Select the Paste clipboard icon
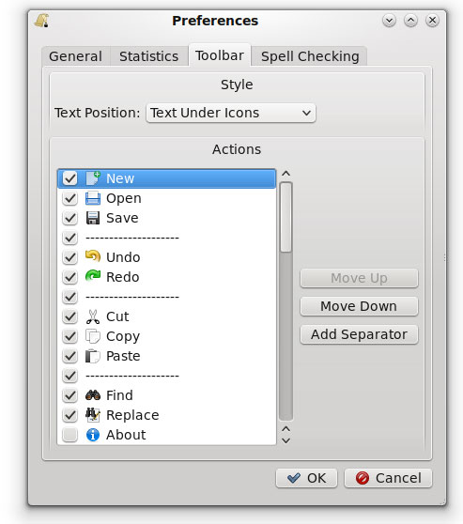 (x=93, y=356)
